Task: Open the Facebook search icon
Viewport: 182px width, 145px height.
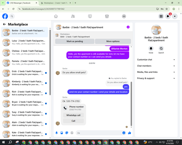Action: [x=12, y=16]
